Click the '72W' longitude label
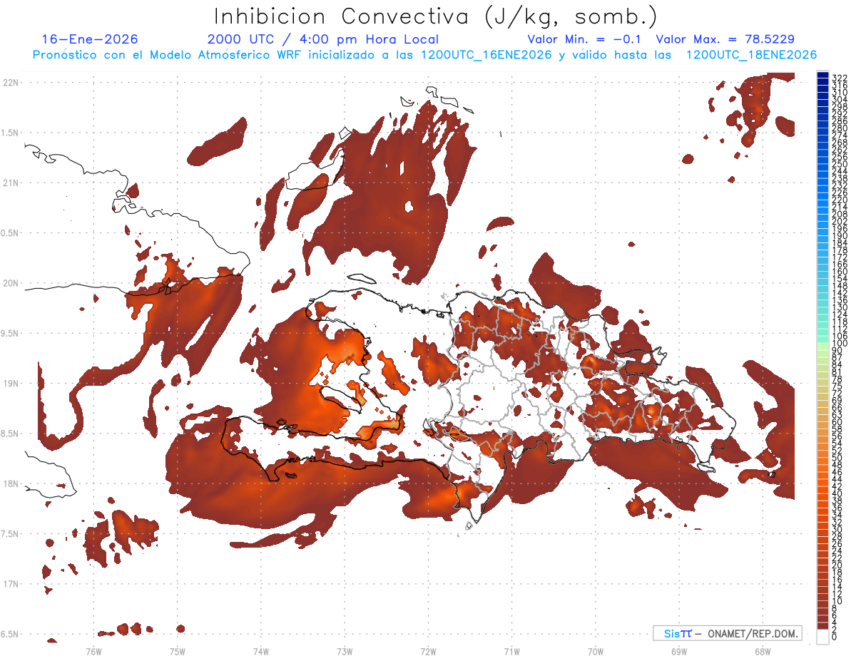 point(428,651)
